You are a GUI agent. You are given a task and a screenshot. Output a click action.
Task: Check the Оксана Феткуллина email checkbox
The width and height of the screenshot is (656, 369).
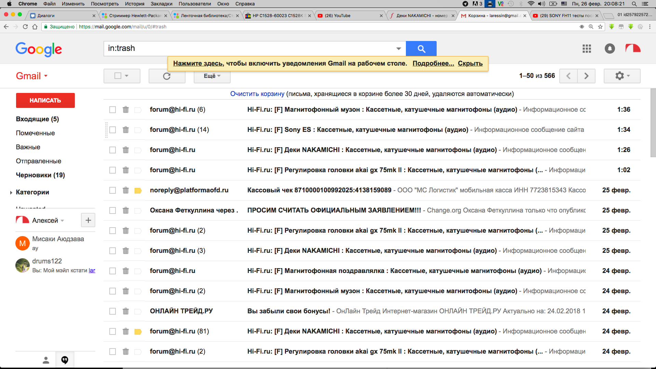point(112,210)
